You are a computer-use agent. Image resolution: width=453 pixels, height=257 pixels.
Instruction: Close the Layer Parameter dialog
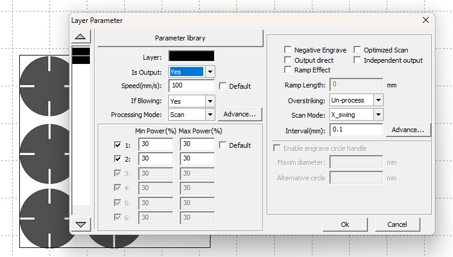(x=425, y=20)
